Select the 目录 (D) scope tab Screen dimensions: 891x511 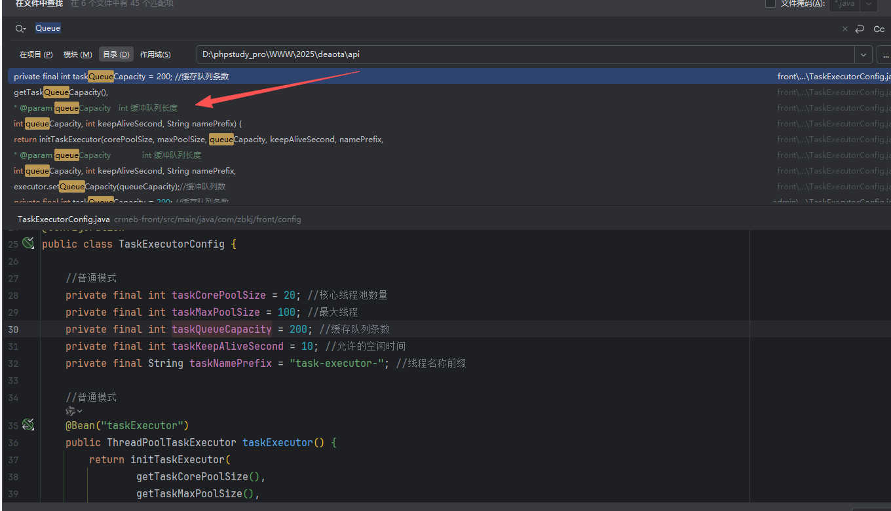tap(116, 54)
